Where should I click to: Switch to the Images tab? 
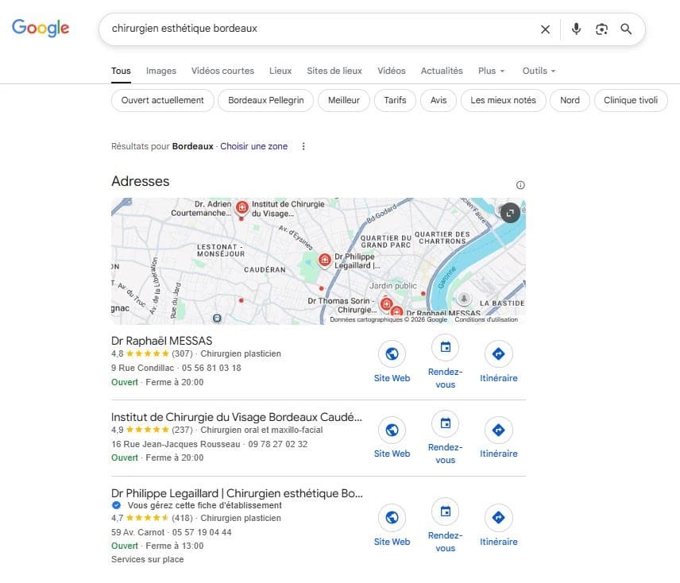[x=161, y=71]
